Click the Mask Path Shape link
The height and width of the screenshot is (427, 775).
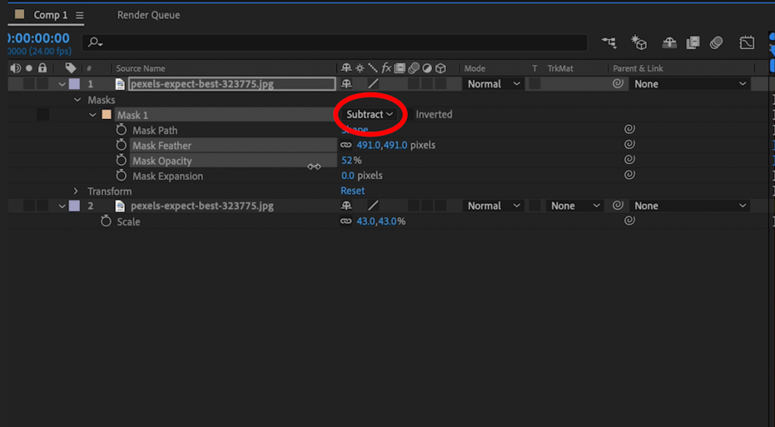pyautogui.click(x=354, y=129)
